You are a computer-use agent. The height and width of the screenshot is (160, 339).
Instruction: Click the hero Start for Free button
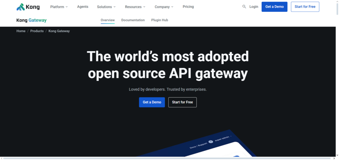coord(182,102)
